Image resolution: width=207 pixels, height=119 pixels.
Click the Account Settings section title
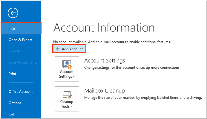(105, 61)
